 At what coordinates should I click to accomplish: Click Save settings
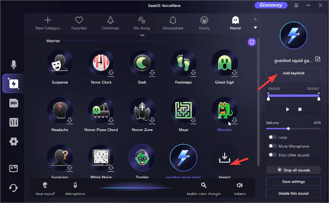coord(293,181)
